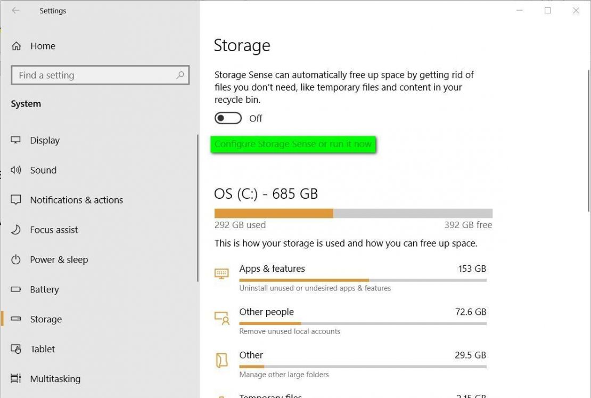Switch to the Display settings page

click(45, 140)
